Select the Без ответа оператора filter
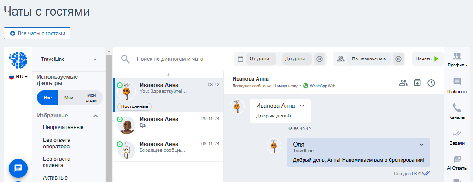Image resolution: width=473 pixels, height=182 pixels. point(56,143)
